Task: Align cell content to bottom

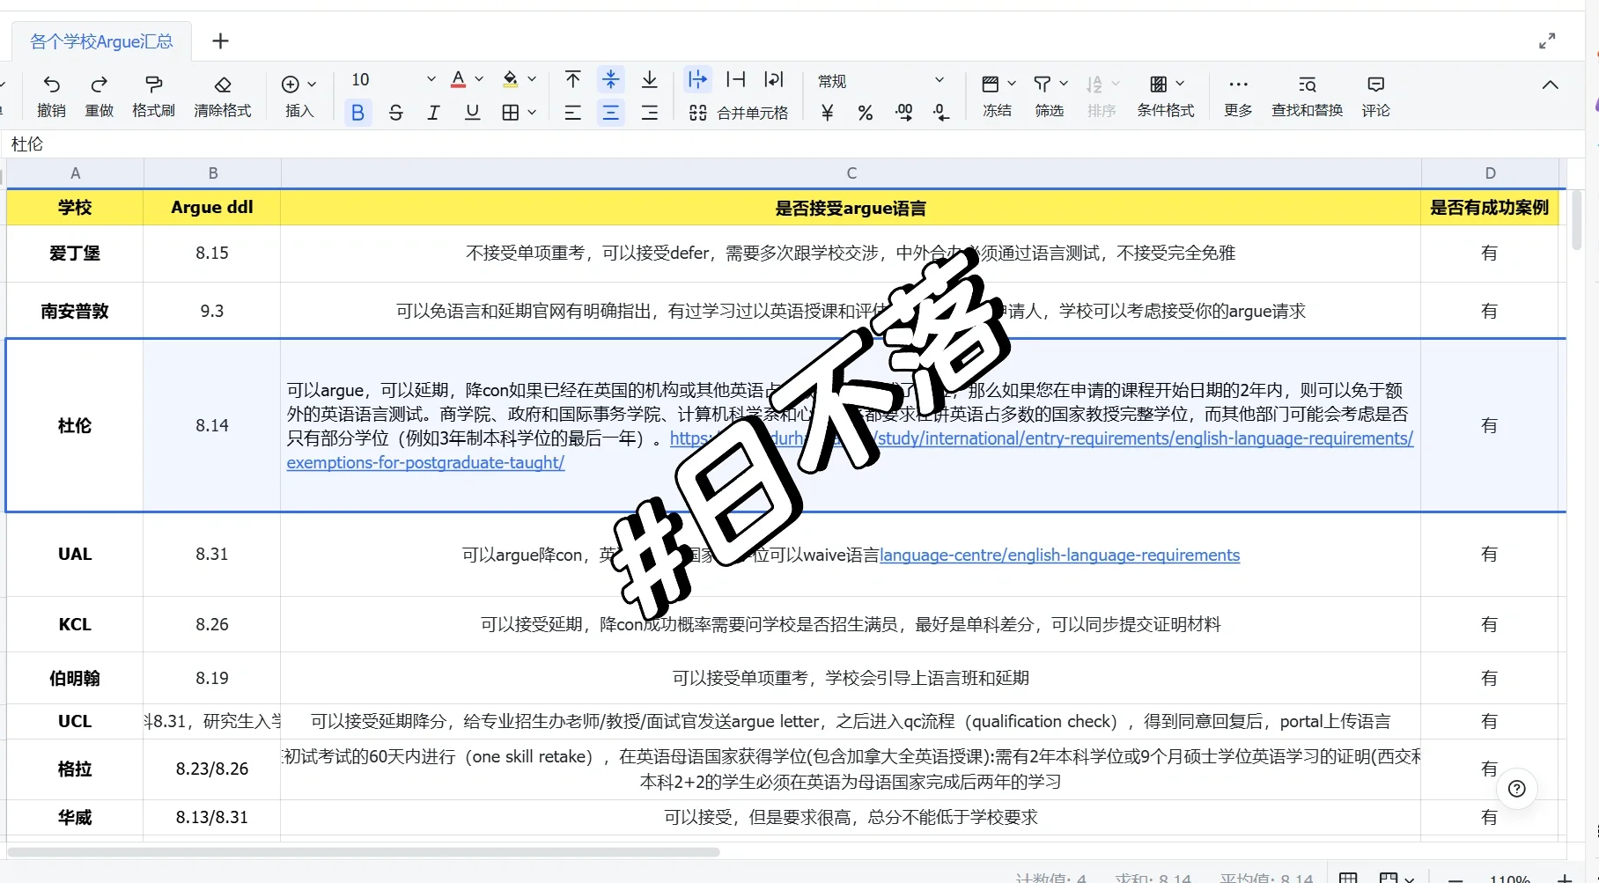Action: pos(649,79)
